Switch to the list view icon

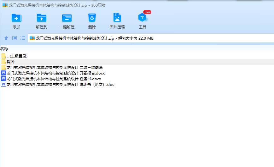22,38
